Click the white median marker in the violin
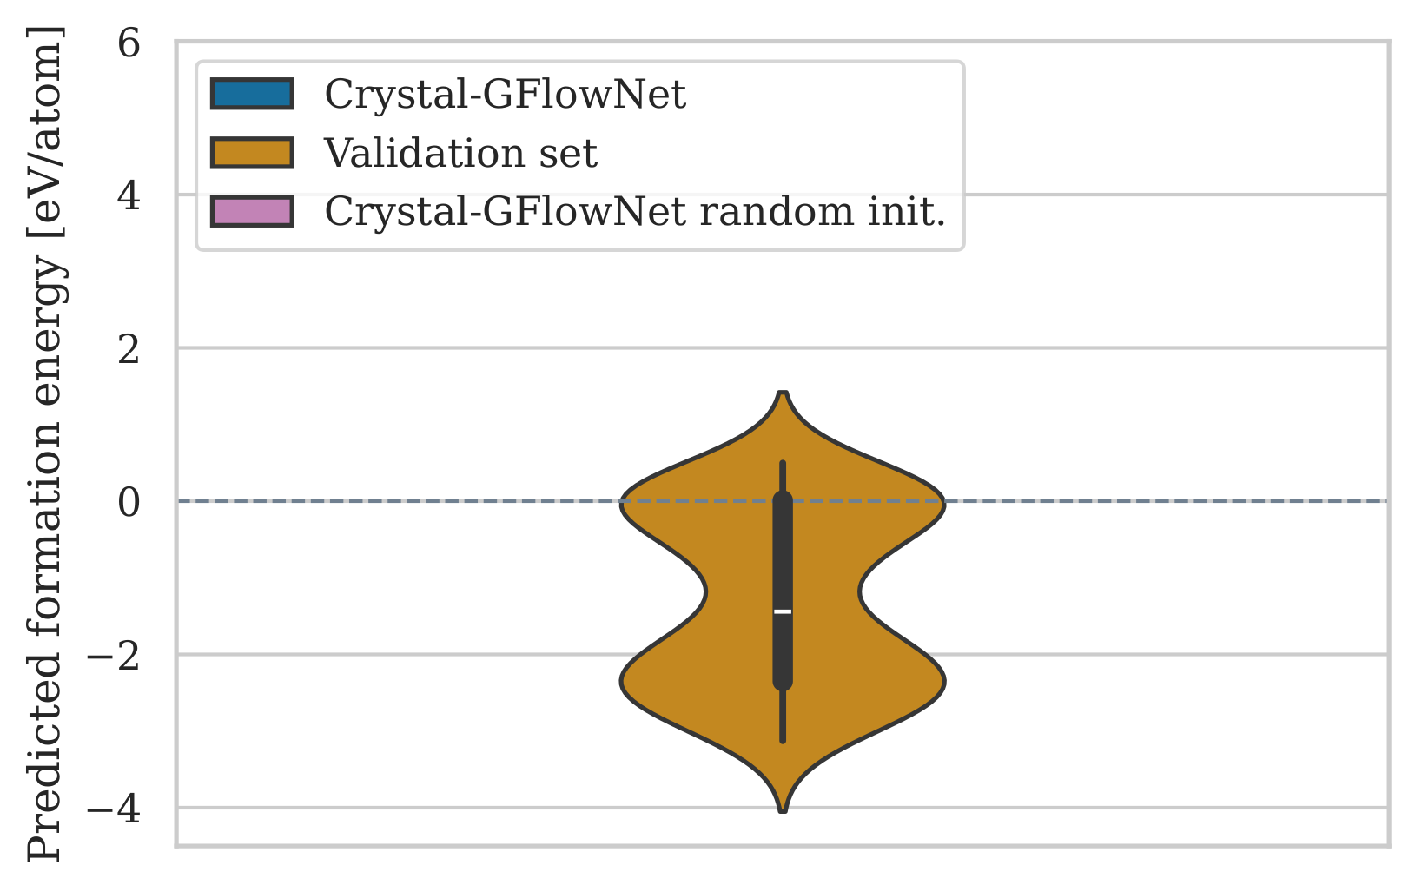 pos(783,611)
